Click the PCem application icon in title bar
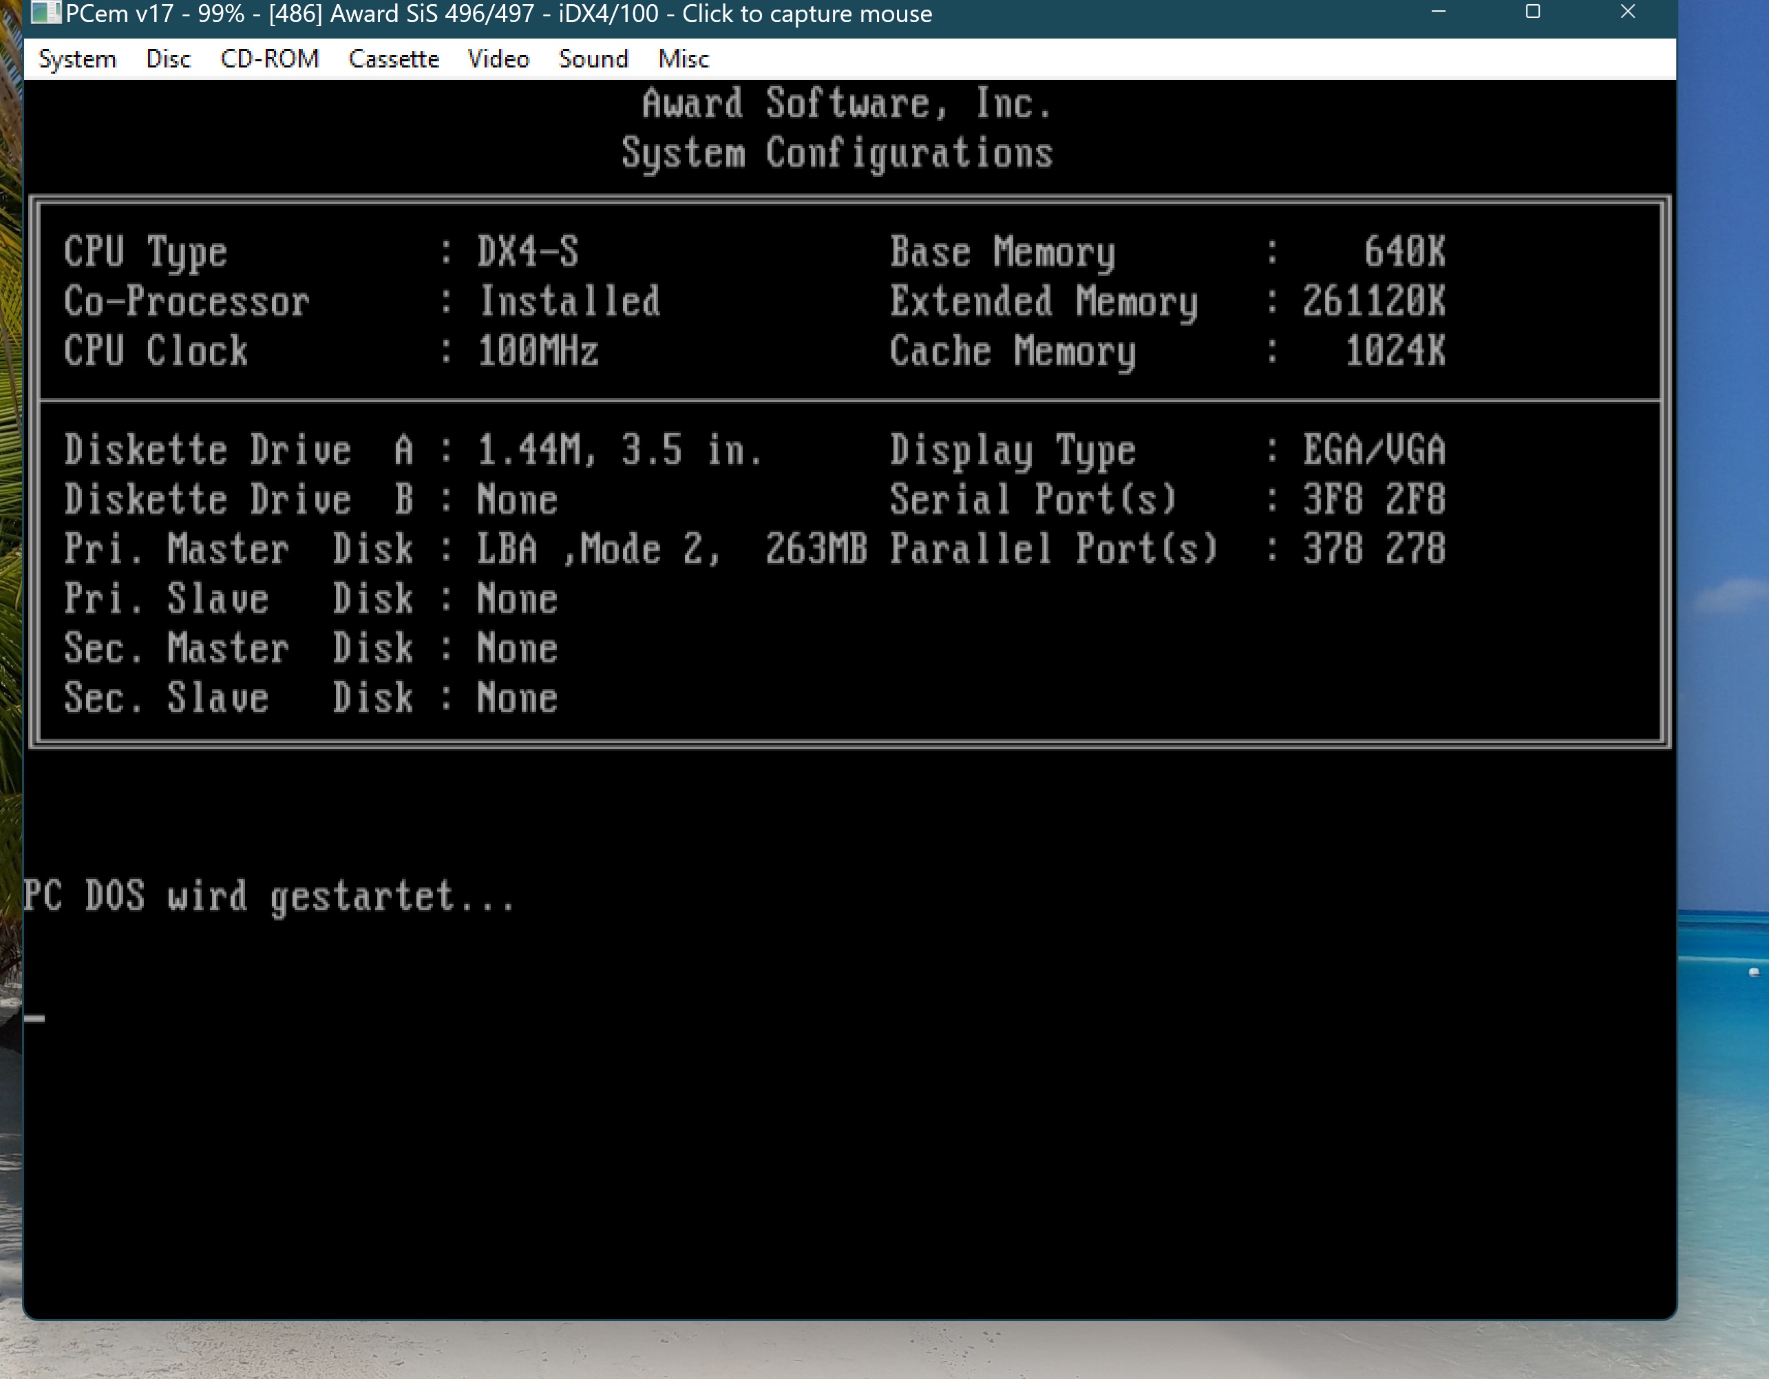This screenshot has width=1769, height=1379. pos(45,13)
